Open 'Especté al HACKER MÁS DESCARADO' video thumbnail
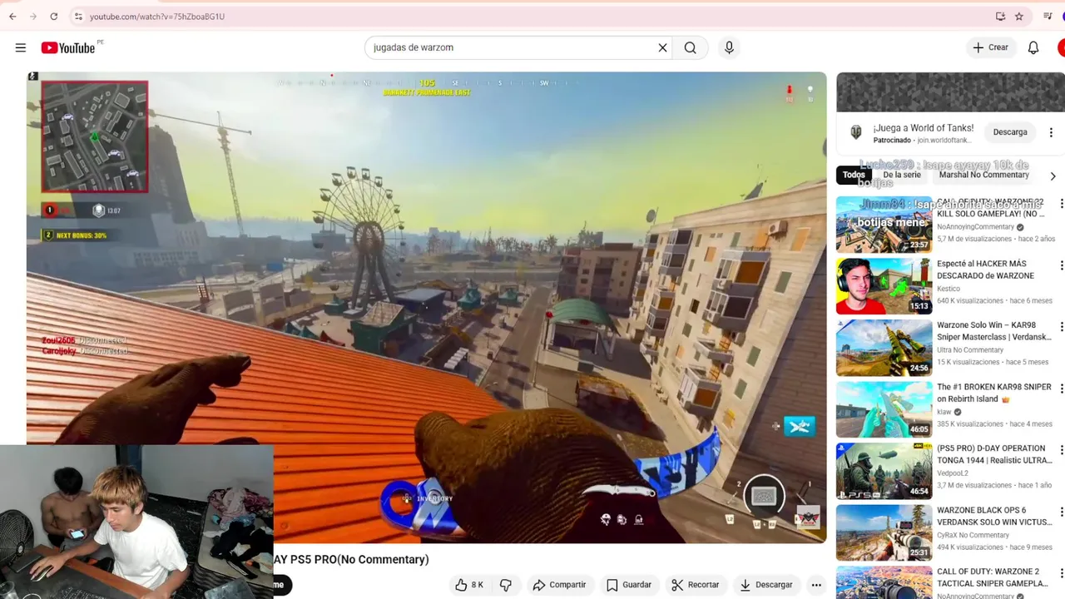1065x599 pixels. pos(884,285)
